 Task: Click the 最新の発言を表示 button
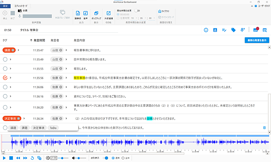click(256, 40)
